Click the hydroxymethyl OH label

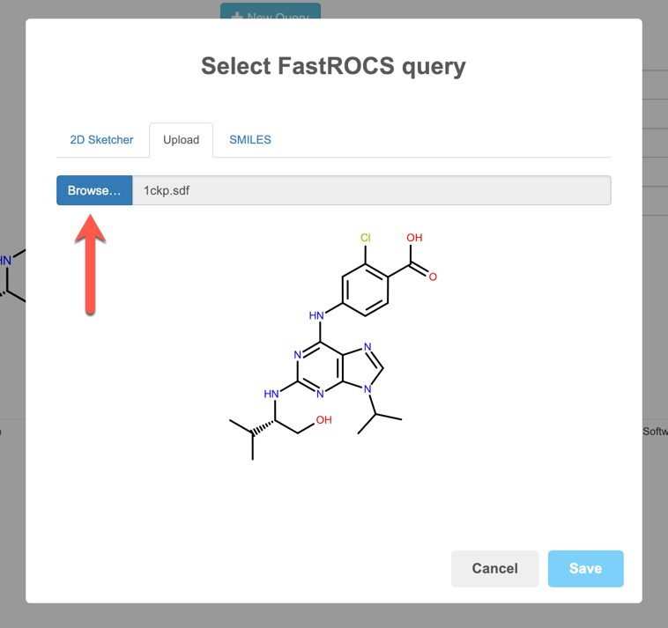[323, 420]
